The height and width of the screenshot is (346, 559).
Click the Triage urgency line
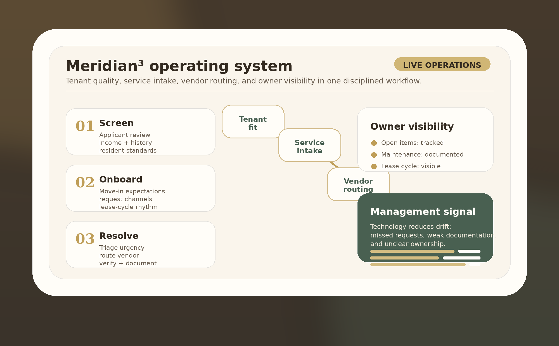(x=122, y=248)
